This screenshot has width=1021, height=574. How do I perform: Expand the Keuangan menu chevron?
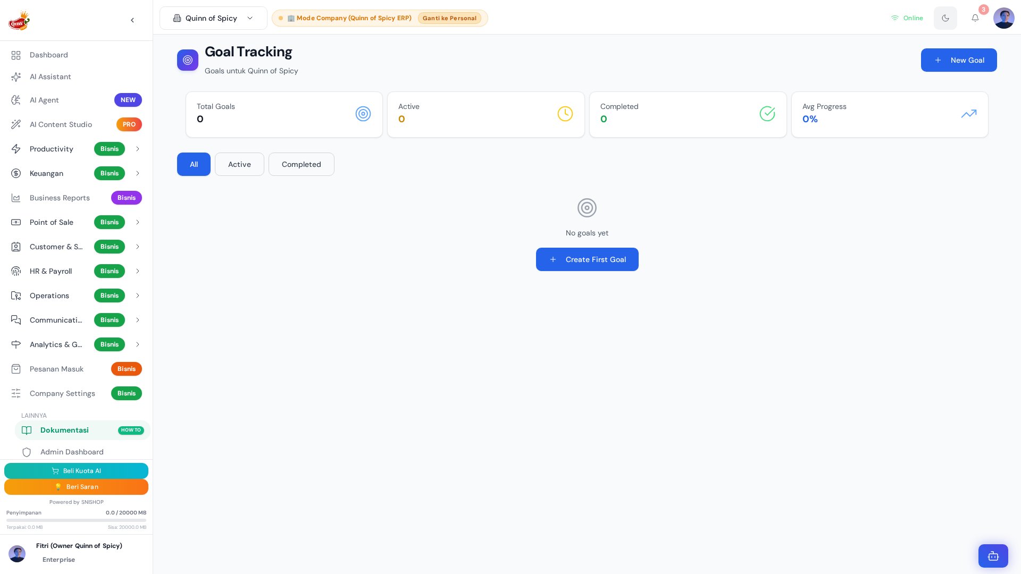[138, 173]
